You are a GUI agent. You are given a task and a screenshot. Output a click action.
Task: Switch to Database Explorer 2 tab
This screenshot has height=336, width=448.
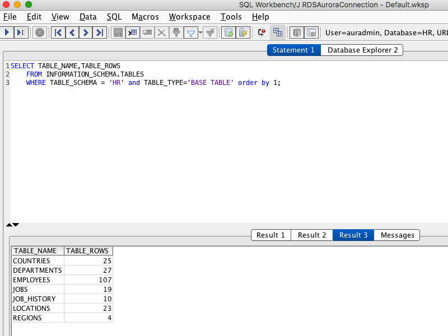[x=362, y=50]
